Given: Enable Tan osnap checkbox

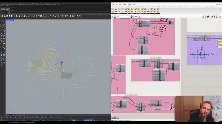Looking at the screenshot, I should click(32, 117).
